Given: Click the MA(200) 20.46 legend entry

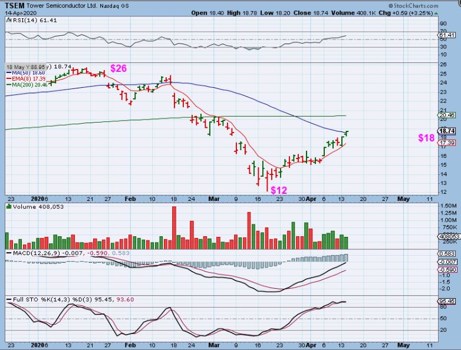Looking at the screenshot, I should coord(27,85).
